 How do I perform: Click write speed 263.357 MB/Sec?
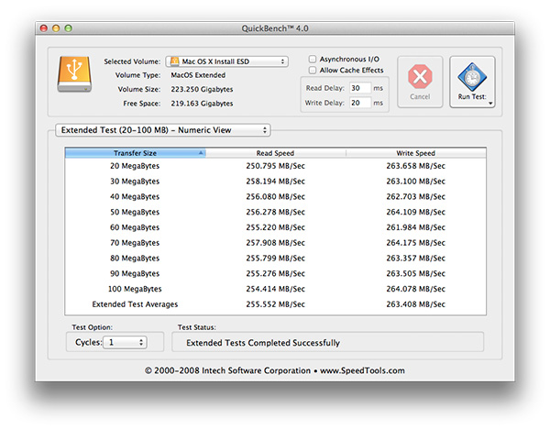415,259
